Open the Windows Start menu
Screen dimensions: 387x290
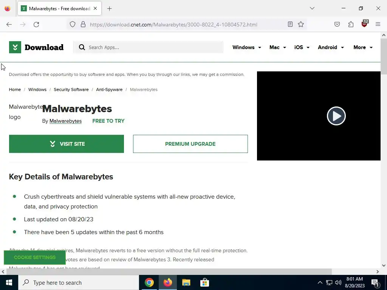click(9, 282)
